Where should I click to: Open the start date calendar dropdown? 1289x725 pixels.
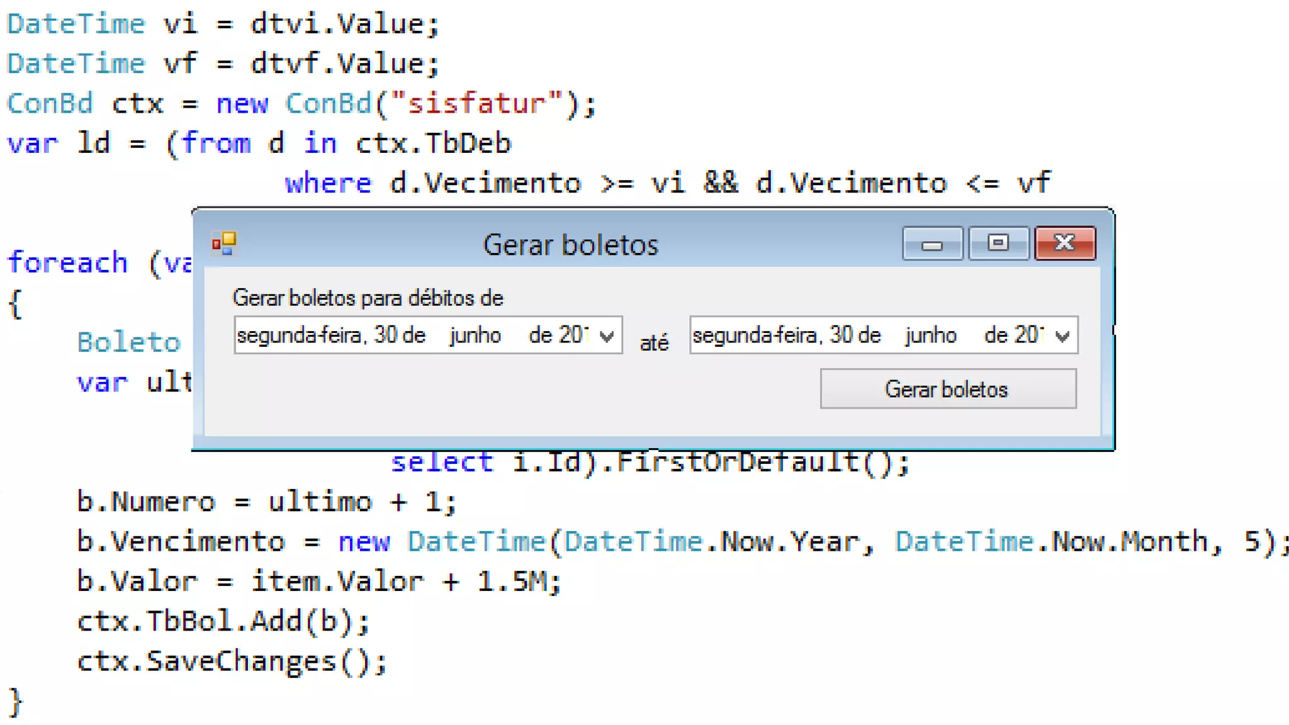pyautogui.click(x=607, y=336)
